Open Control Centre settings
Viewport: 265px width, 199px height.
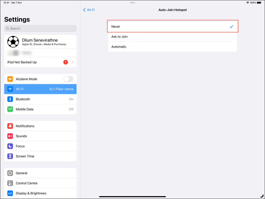(x=40, y=183)
